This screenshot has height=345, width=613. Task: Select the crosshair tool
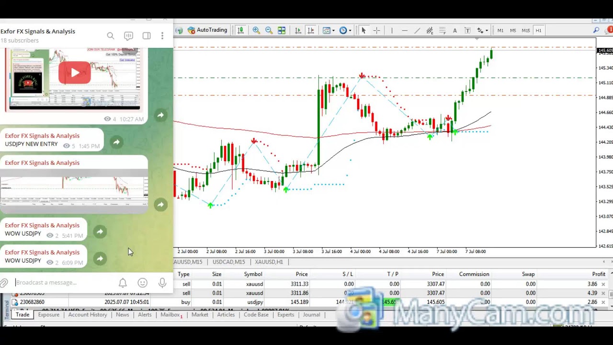coord(376,30)
